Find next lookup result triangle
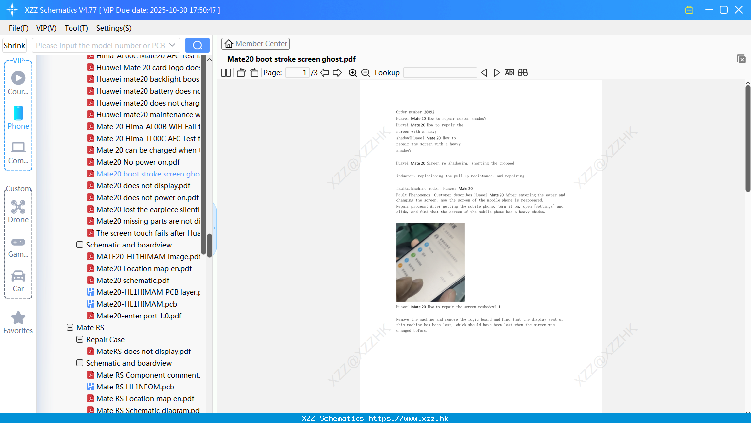 [x=497, y=72]
